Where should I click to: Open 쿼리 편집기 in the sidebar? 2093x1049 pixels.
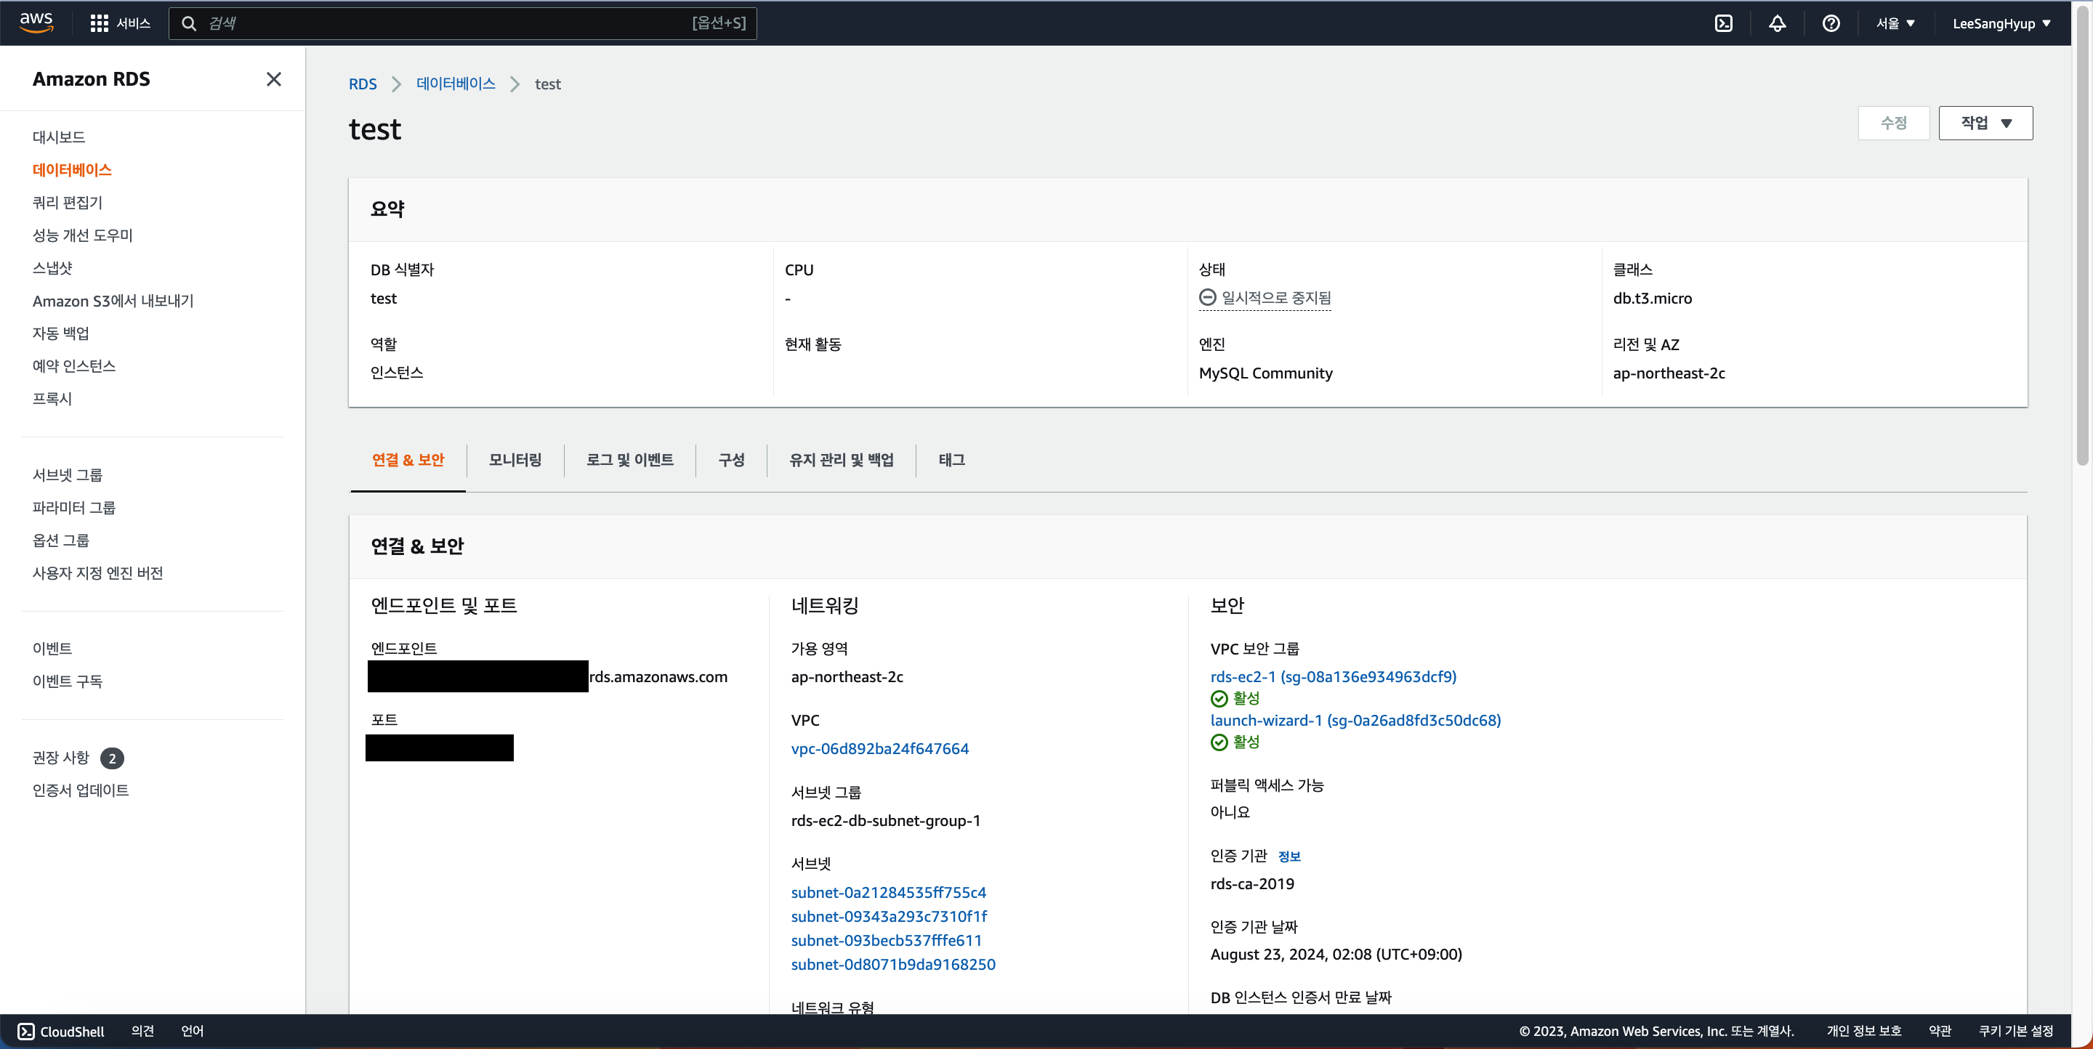point(68,203)
